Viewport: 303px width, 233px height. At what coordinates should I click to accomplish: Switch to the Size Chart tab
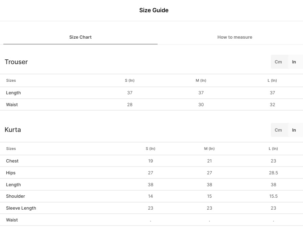pyautogui.click(x=80, y=37)
